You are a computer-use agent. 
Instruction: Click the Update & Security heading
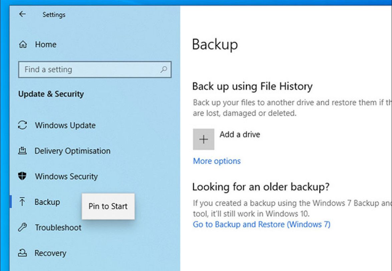51,94
